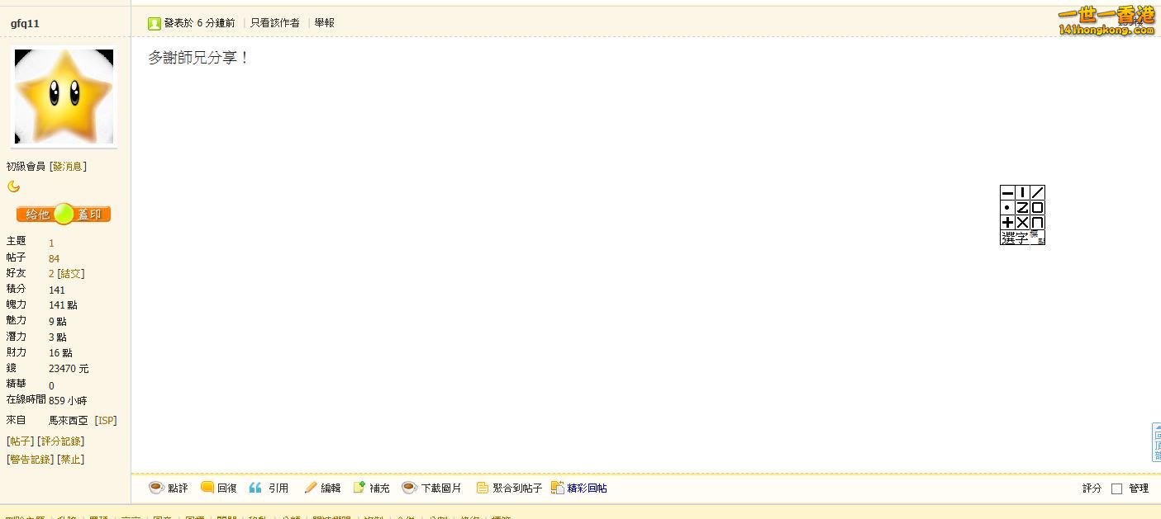Click the 點評 comment icon button
The height and width of the screenshot is (519, 1161).
pos(169,488)
